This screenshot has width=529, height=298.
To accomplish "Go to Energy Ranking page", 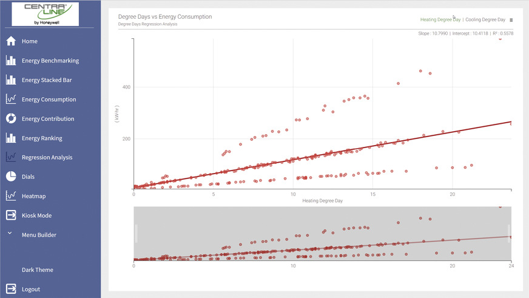I will pos(42,138).
